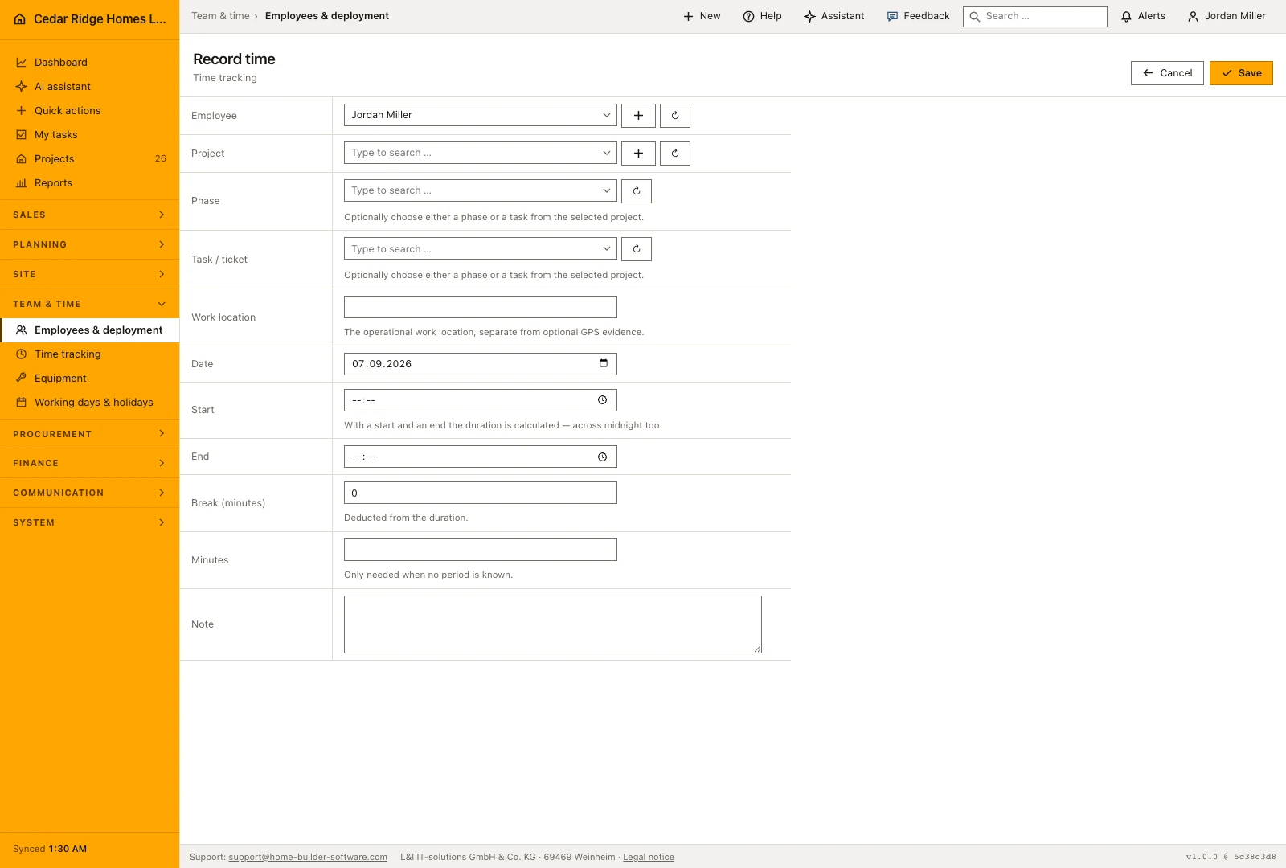The image size is (1286, 868).
Task: Open Projects in sidebar
Action: (90, 158)
